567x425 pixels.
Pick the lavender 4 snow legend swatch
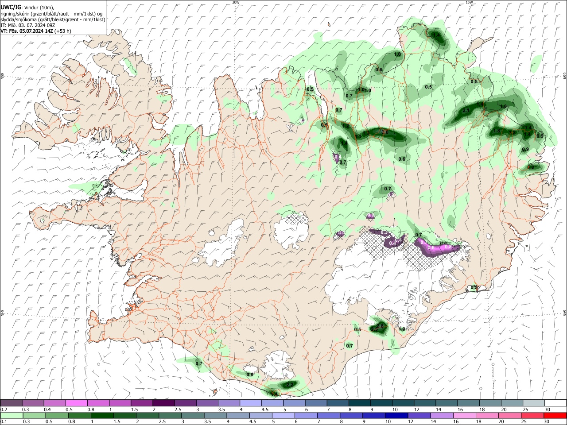click(x=251, y=403)
